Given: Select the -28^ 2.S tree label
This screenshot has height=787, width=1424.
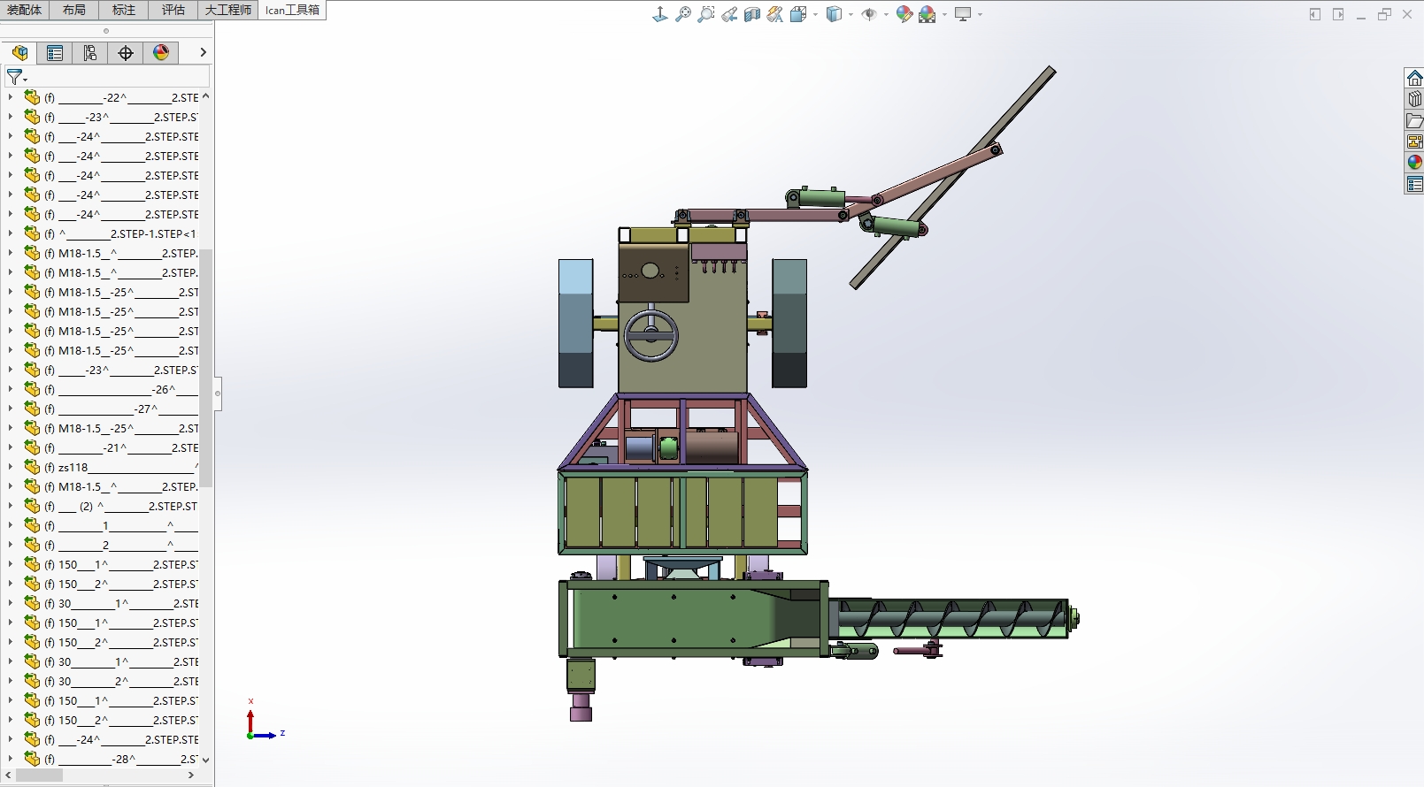Looking at the screenshot, I should 121,759.
